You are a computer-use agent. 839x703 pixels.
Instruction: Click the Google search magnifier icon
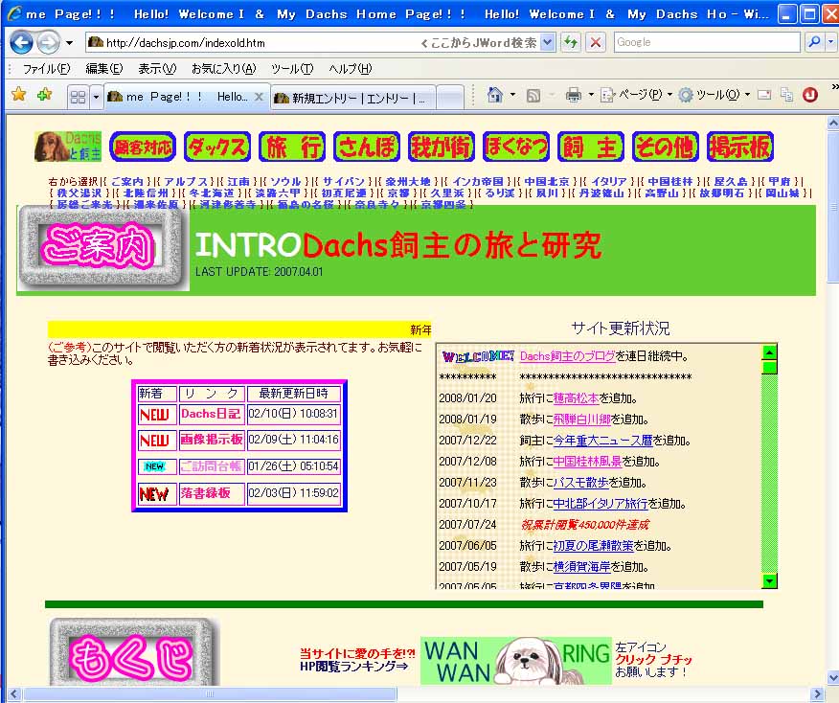coord(814,42)
